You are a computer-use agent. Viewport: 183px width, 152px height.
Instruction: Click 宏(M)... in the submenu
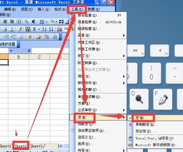(155, 118)
